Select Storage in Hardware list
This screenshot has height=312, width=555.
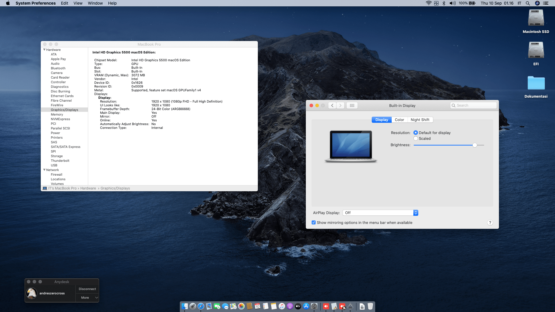57,156
